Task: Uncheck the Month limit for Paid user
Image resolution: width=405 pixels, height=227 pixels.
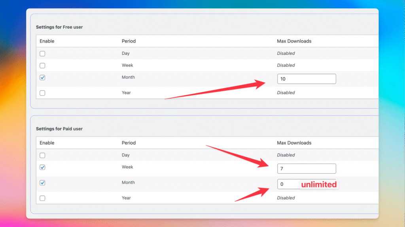Action: (x=42, y=183)
